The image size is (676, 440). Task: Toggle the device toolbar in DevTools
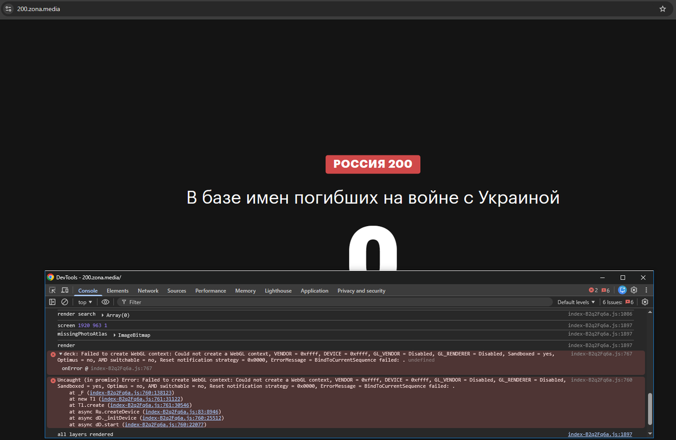coord(65,290)
